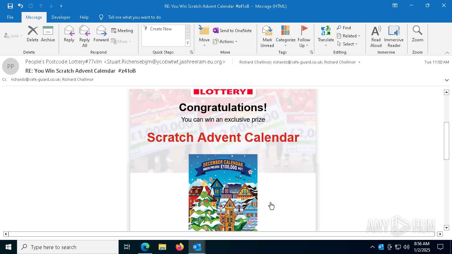The height and width of the screenshot is (254, 452).
Task: Click the taskbar search box
Action: (68, 247)
